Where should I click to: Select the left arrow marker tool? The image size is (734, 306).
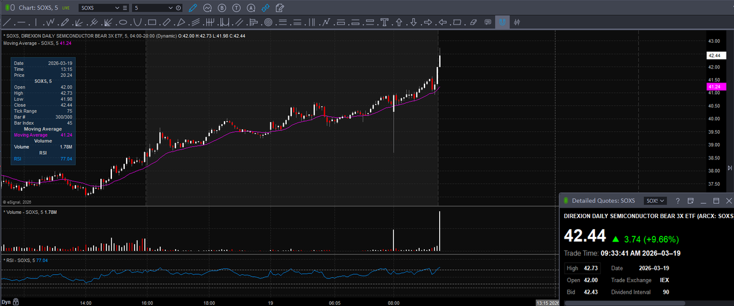click(442, 23)
